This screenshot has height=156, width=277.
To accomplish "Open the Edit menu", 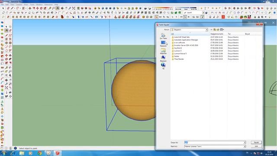I will click(7, 5).
